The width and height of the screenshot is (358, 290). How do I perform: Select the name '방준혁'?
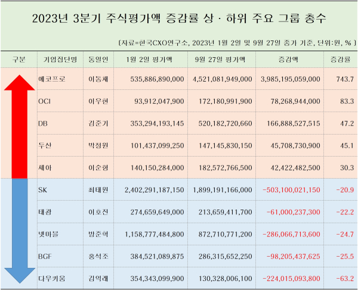(x=98, y=234)
